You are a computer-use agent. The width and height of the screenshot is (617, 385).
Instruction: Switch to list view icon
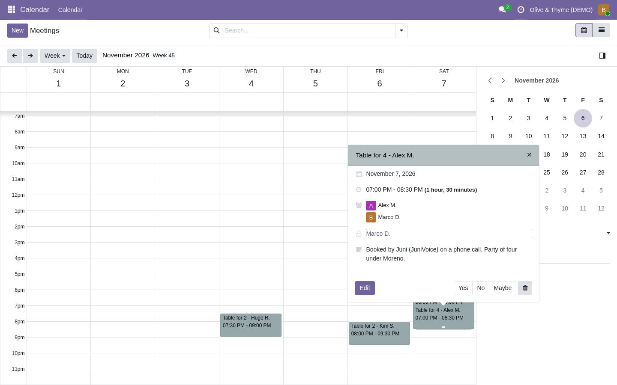(x=601, y=30)
